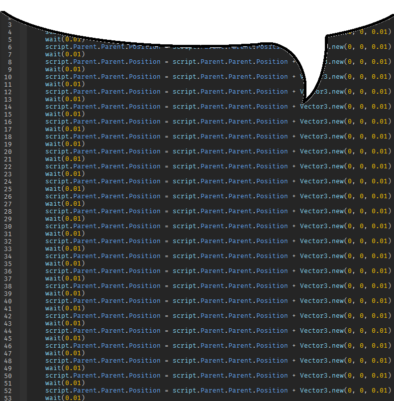Screen dimensions: 394x401
Task: Click second 'script' after equals on line 44
Action: pos(185,331)
